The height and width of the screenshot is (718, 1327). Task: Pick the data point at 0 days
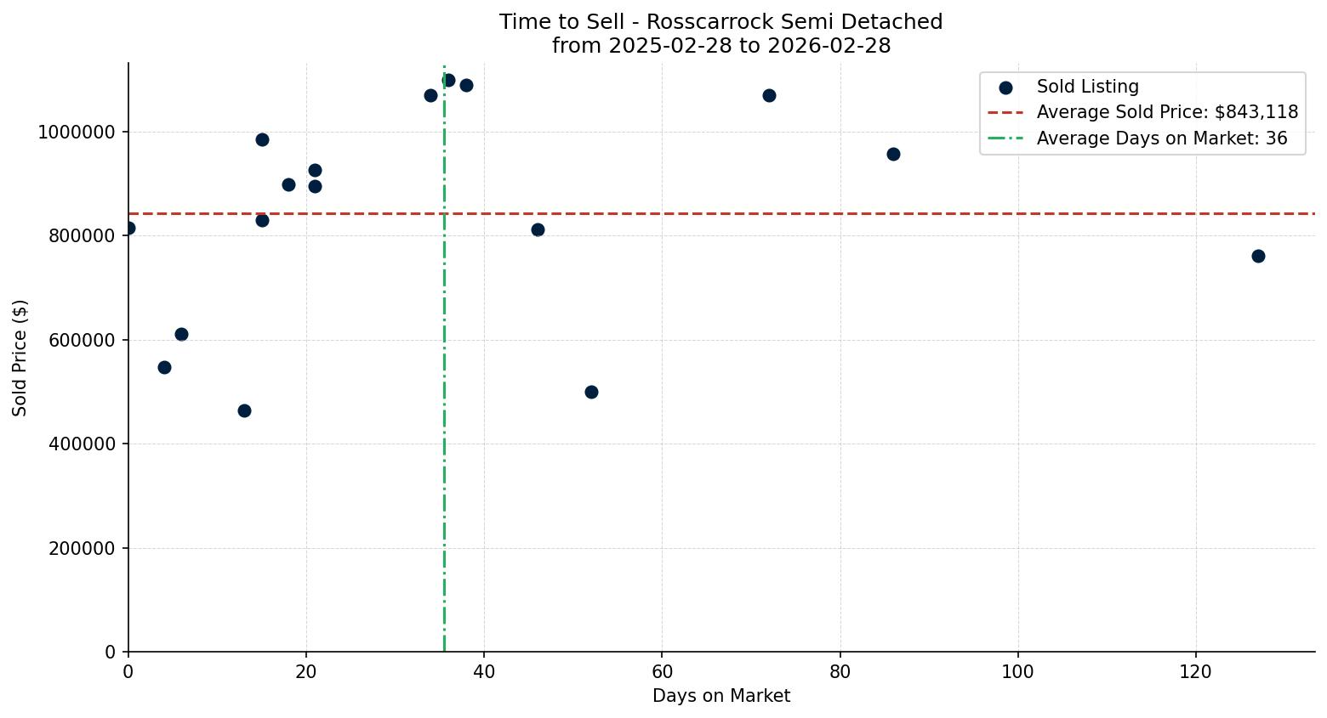128,228
